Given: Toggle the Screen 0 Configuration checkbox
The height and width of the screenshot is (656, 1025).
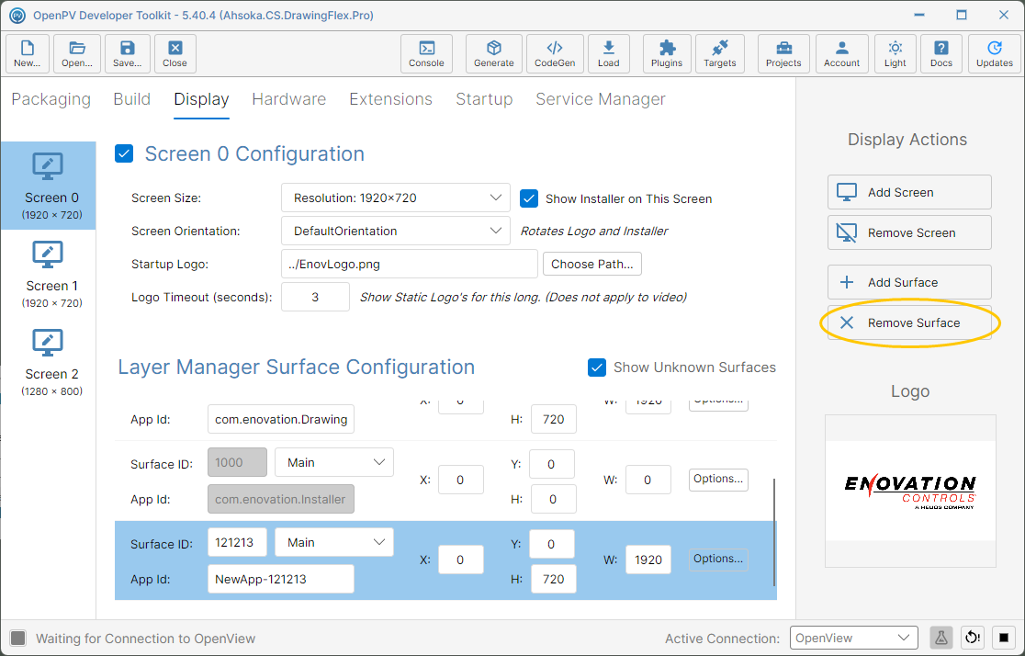Looking at the screenshot, I should point(124,153).
